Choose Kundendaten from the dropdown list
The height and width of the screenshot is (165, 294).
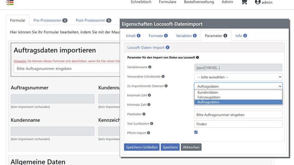point(238,92)
